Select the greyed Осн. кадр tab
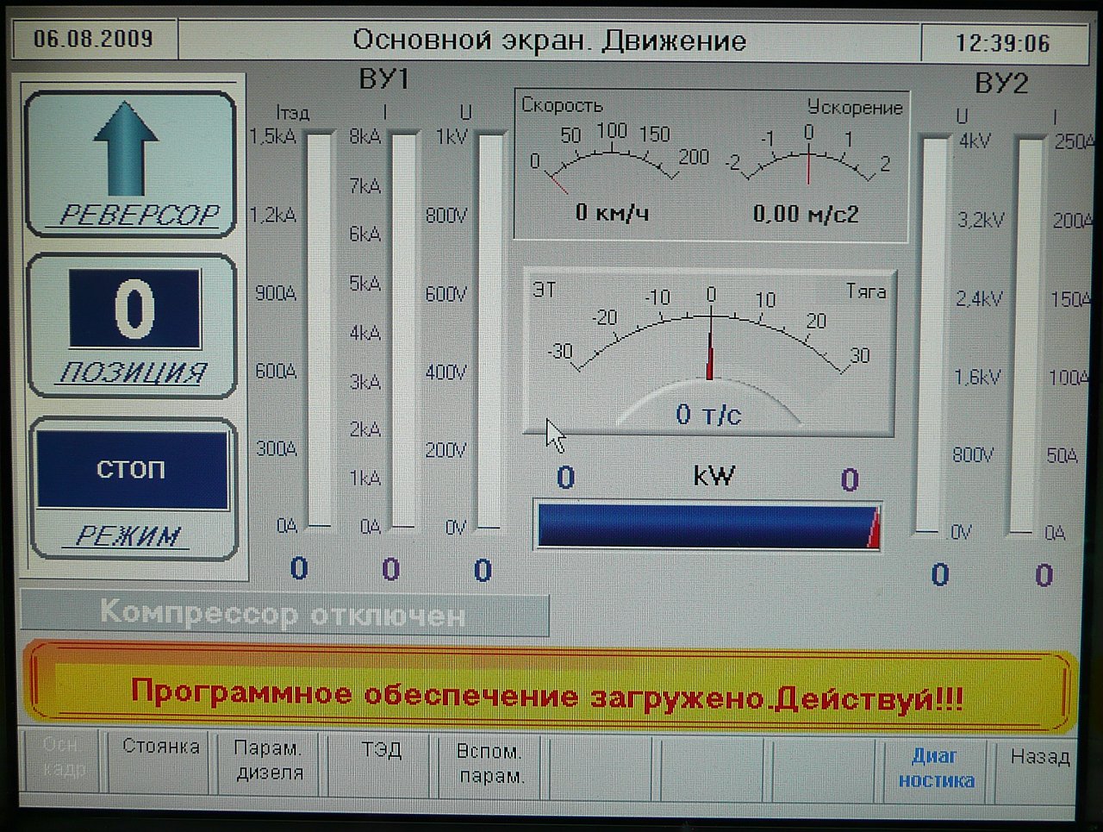The image size is (1103, 832). click(63, 762)
